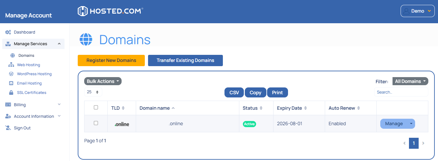Check the box for the .online domain row
438x161 pixels.
[96, 123]
